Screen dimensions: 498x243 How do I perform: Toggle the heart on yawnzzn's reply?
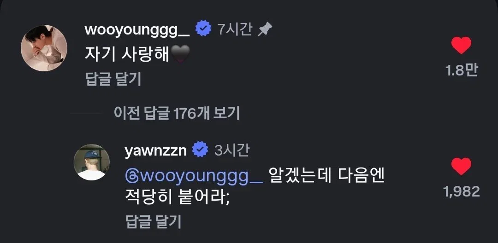461,166
